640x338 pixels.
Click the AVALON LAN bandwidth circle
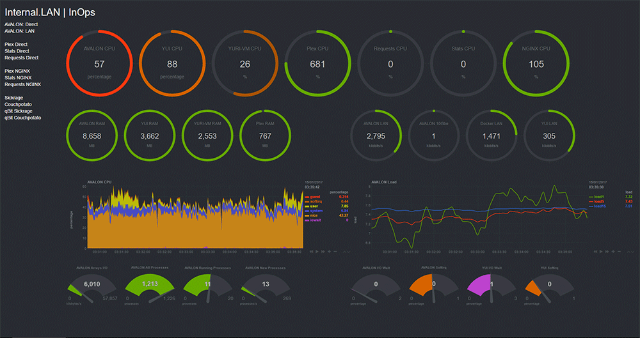[x=376, y=135]
